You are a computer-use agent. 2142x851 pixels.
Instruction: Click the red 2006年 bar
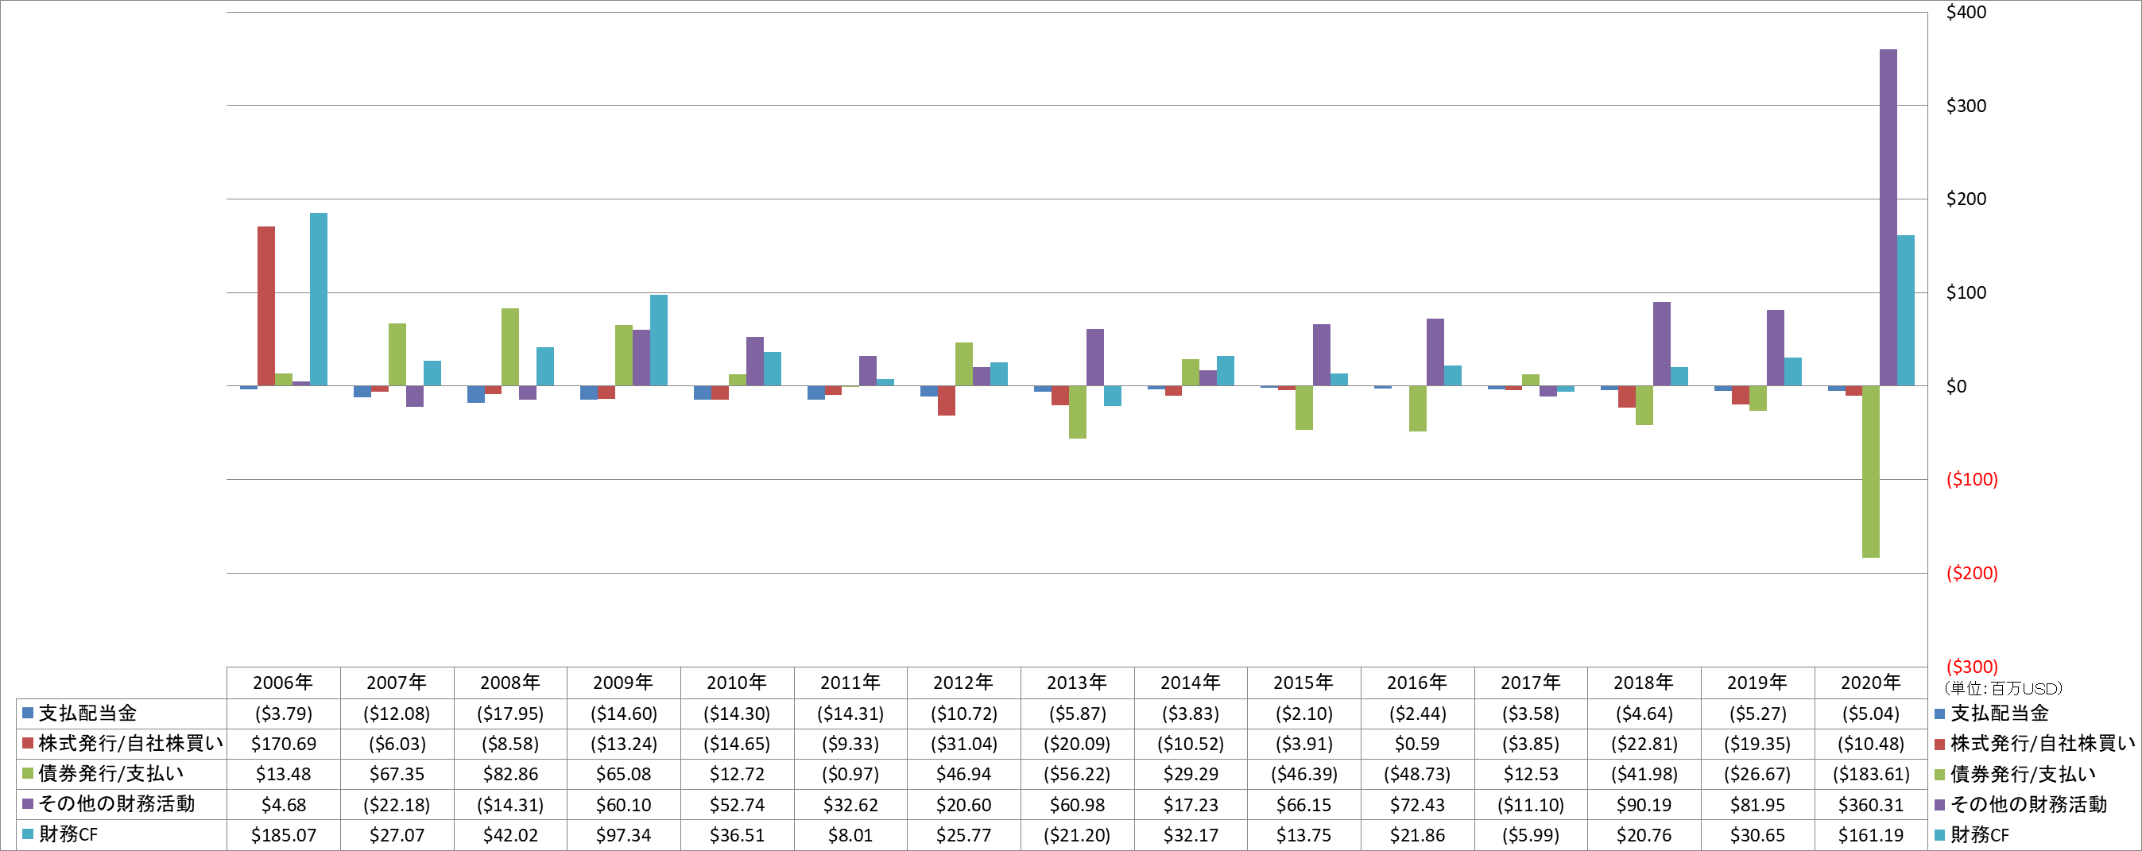click(266, 306)
